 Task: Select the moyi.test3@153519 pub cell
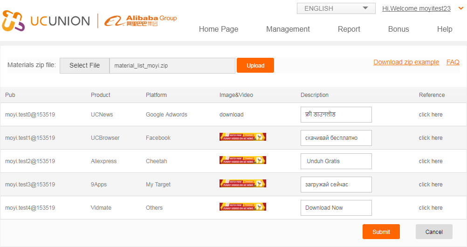(x=30, y=184)
